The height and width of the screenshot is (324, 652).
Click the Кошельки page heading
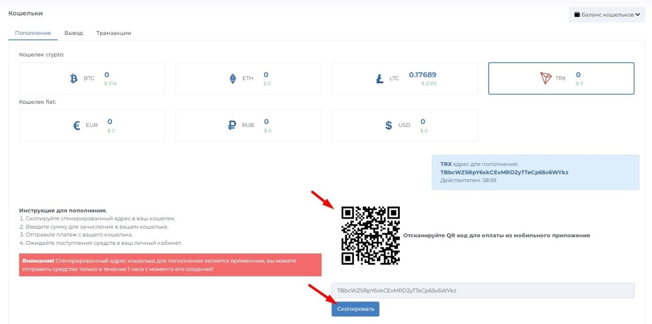[x=25, y=13]
